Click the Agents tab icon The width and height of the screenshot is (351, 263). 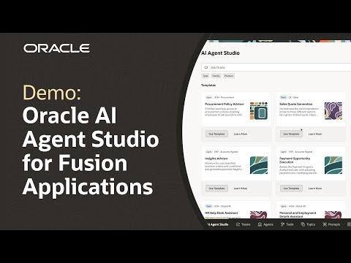260,224
